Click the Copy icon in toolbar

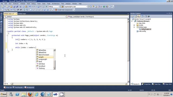tap(24, 7)
